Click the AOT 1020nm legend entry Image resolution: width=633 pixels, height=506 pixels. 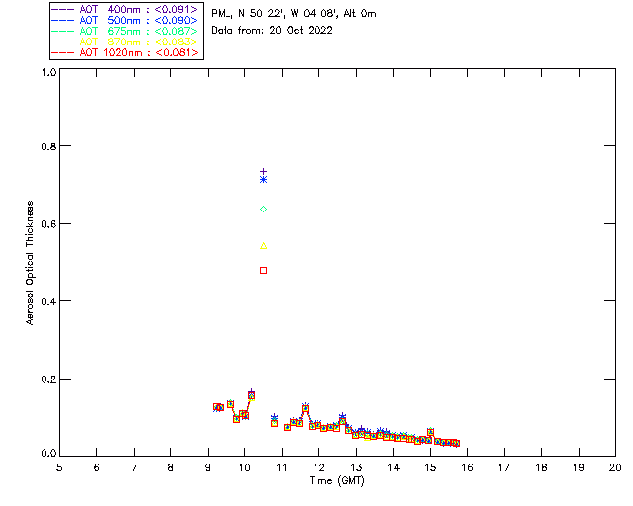point(125,52)
